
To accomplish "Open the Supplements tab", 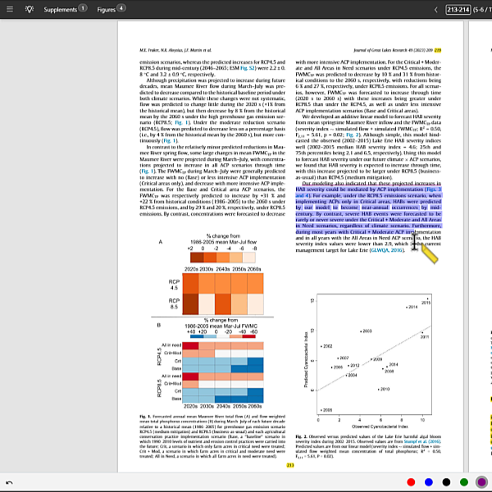I will (60, 9).
